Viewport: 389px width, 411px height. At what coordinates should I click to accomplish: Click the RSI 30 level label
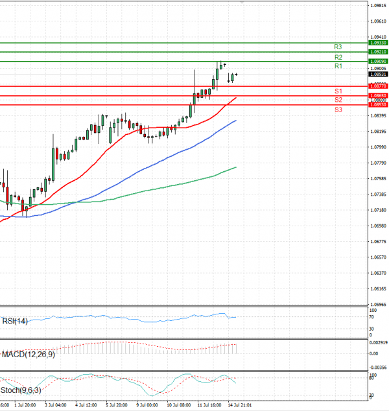click(371, 329)
